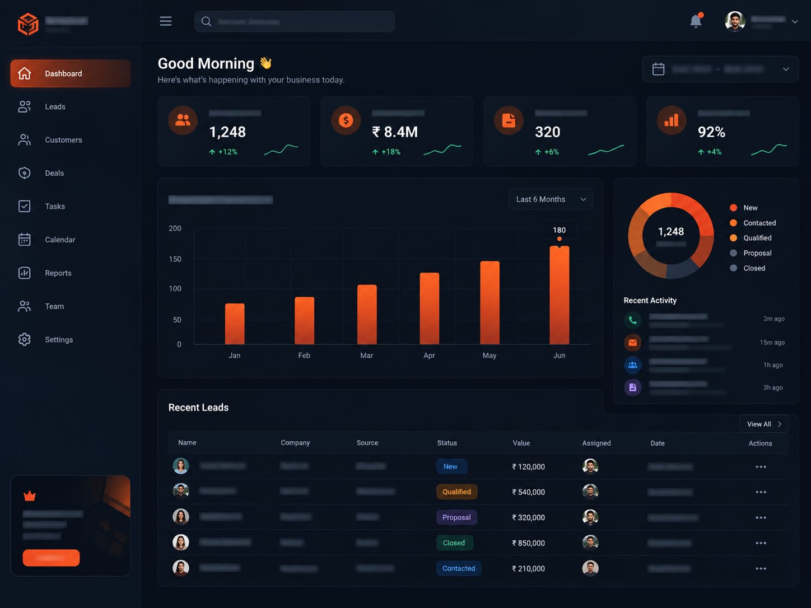The height and width of the screenshot is (608, 811).
Task: Click the Closed status badge in the leads table
Action: 454,543
